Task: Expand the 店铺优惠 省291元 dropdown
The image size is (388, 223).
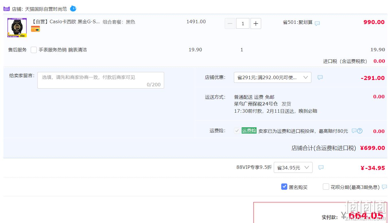Action: click(x=273, y=77)
